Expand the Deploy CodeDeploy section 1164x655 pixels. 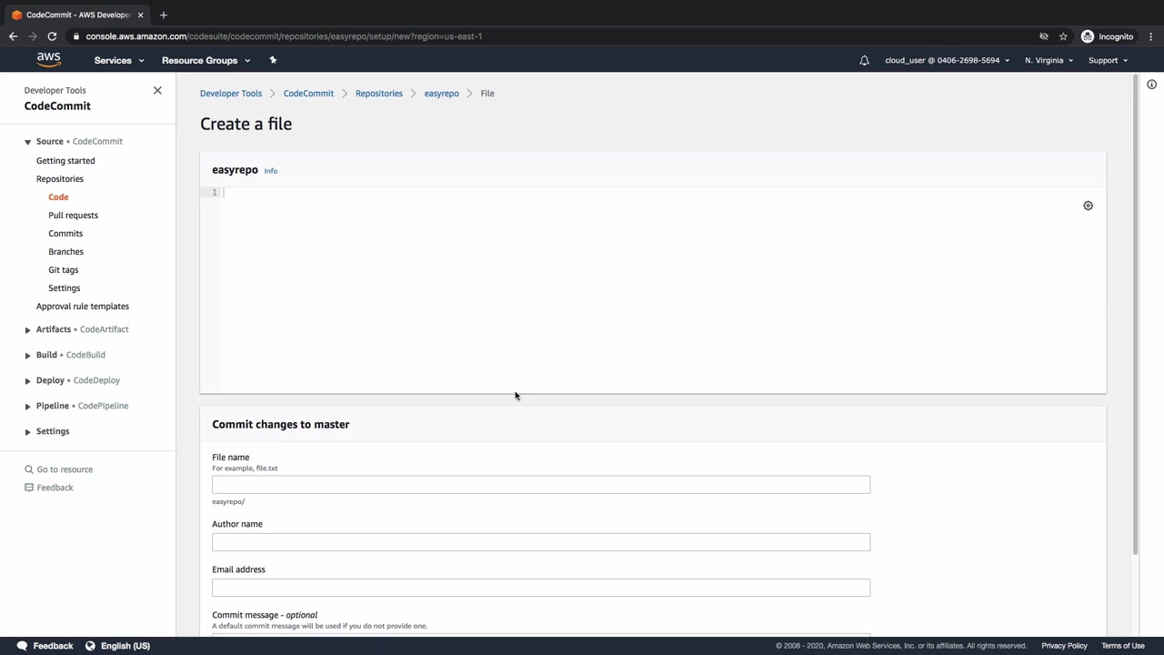tap(27, 380)
